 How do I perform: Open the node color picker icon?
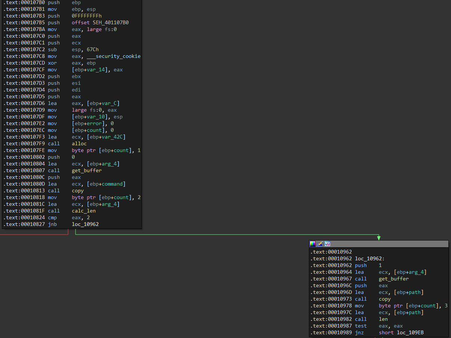point(313,244)
